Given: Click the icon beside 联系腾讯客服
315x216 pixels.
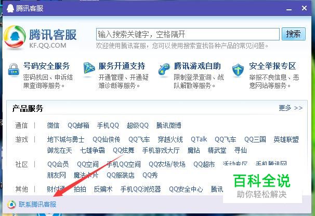Looking at the screenshot, I should tap(11, 205).
